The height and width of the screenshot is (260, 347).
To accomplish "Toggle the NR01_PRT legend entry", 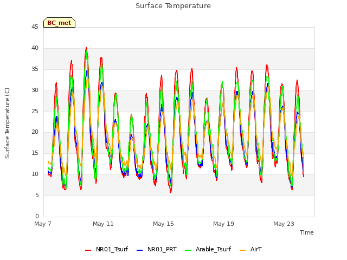I will pyautogui.click(x=157, y=249).
